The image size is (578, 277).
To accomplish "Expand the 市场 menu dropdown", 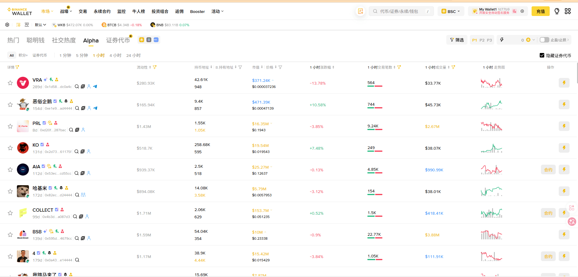I will point(47,11).
